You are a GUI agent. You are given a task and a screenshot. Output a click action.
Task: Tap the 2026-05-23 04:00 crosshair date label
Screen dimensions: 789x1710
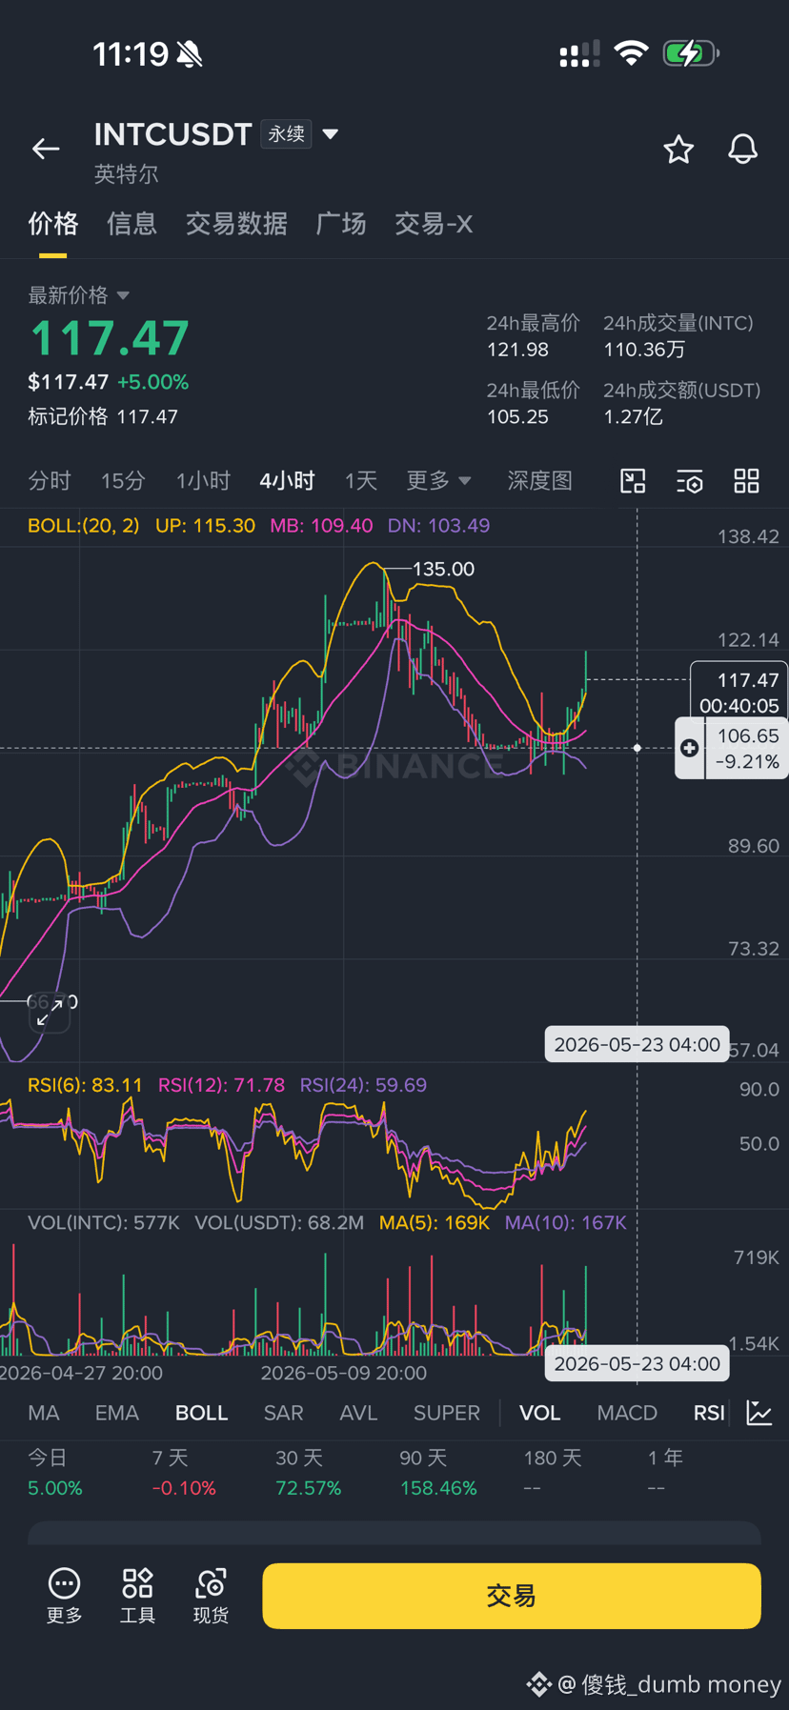click(x=637, y=1044)
